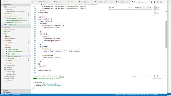Viewport: 171px width, 96px height.
Task: Open Demo3_Data.vue under views folder
Action: coord(13,54)
